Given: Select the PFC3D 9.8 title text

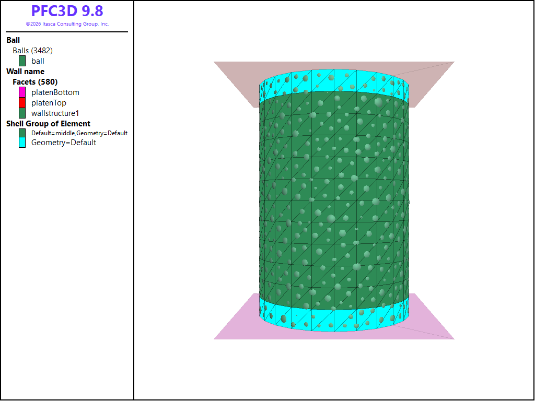Looking at the screenshot, I should tap(67, 11).
